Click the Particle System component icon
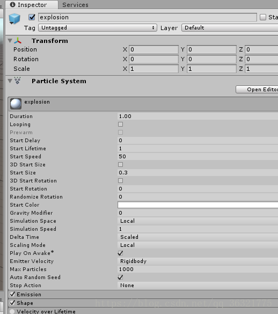The image size is (278, 314). click(x=17, y=81)
